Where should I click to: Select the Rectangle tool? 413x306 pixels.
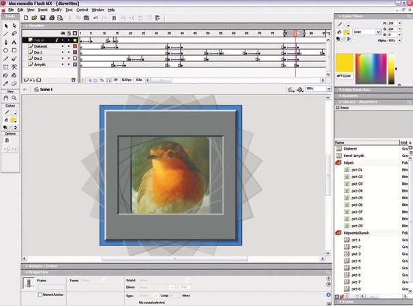[x=14, y=50]
